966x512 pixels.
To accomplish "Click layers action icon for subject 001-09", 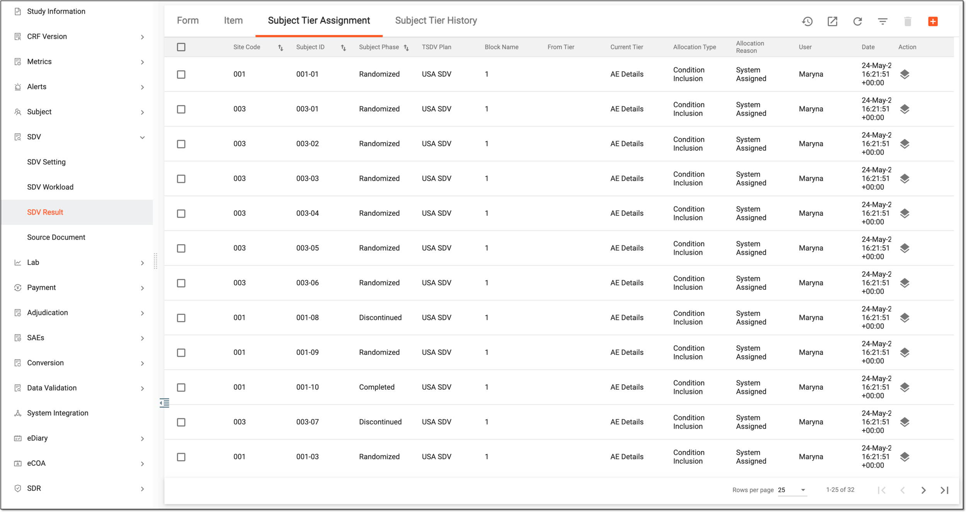I will tap(905, 352).
